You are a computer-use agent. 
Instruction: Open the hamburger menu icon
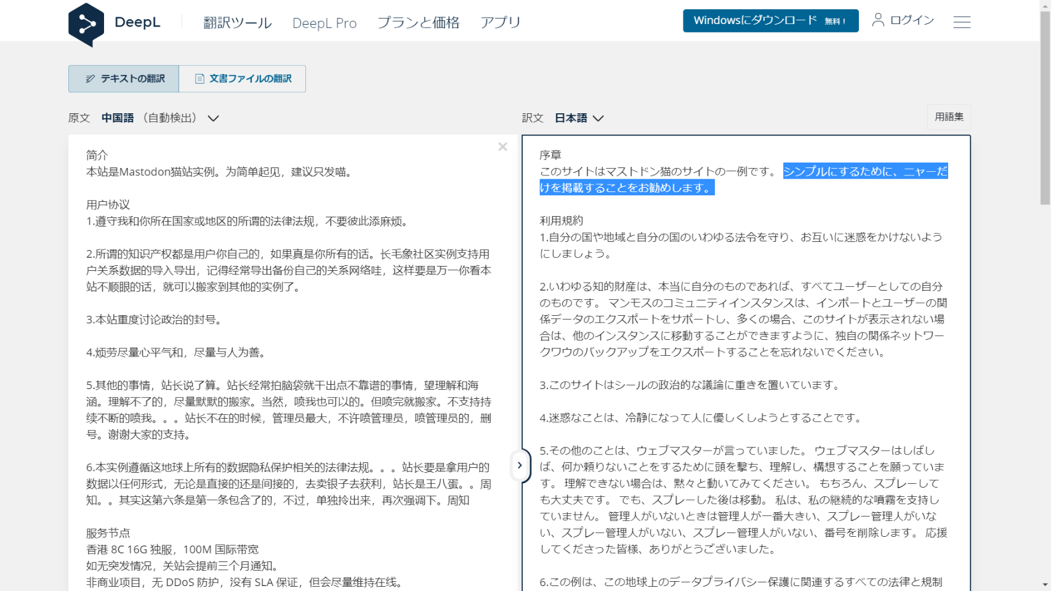click(962, 22)
